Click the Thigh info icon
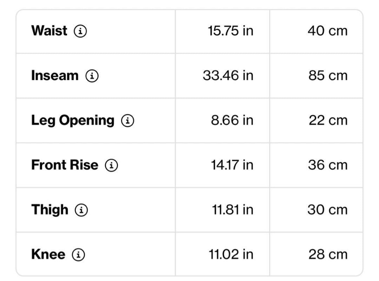Image resolution: width=379 pixels, height=281 pixels. 81,210
